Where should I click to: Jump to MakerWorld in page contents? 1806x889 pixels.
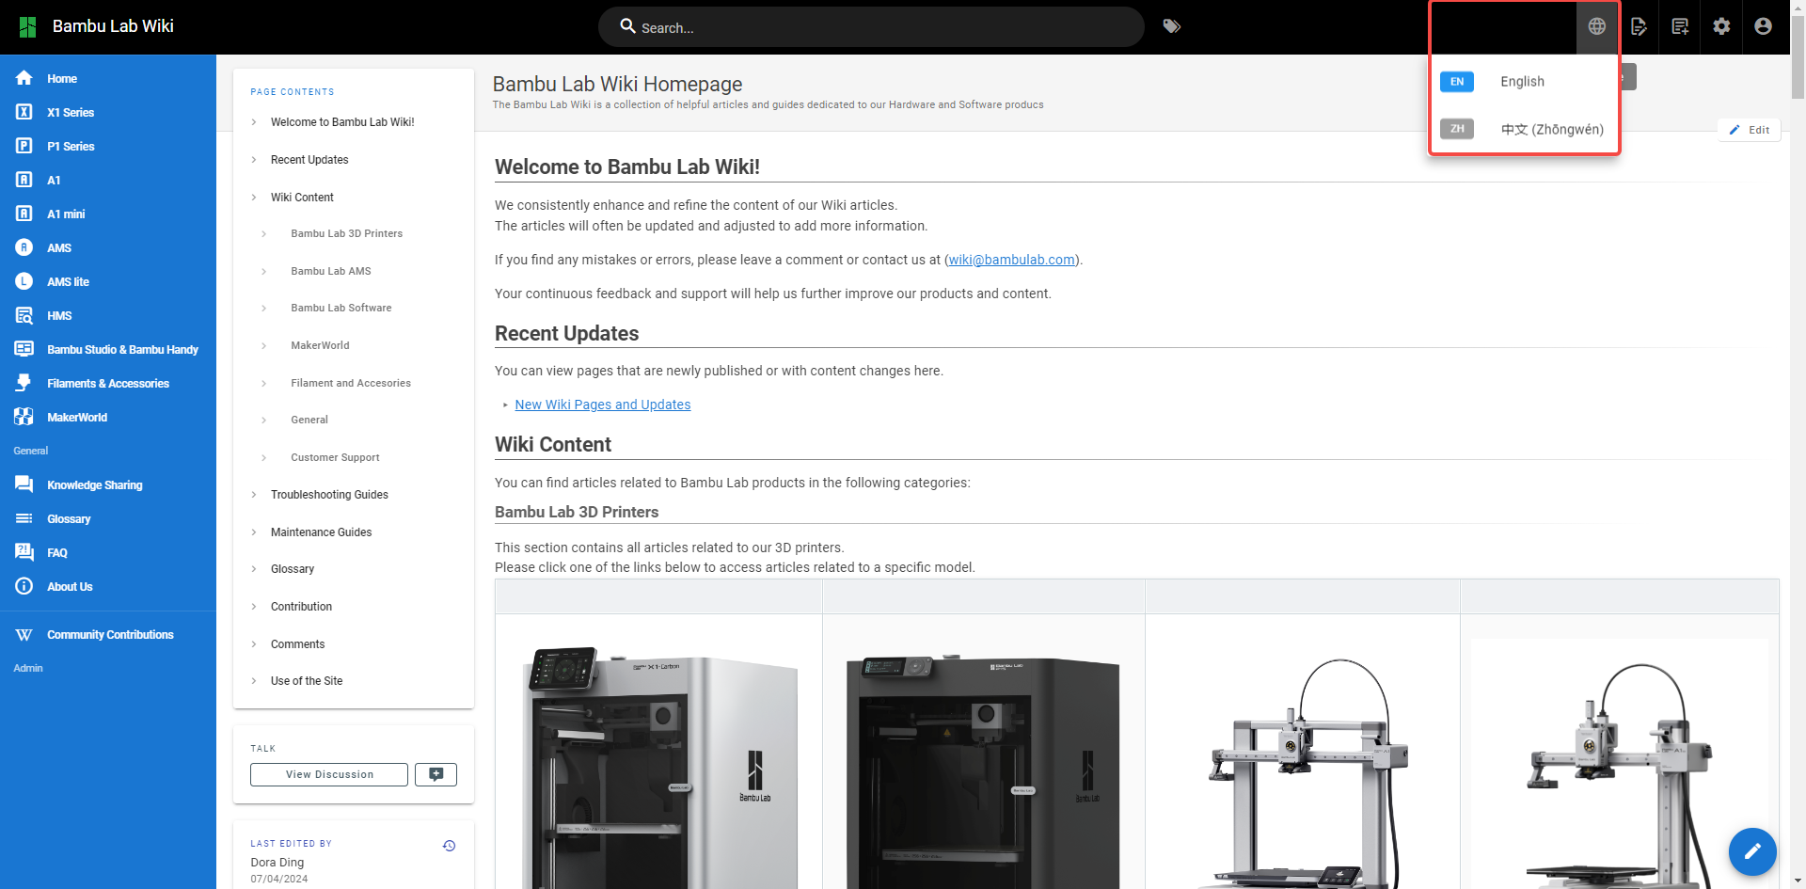[x=320, y=345]
